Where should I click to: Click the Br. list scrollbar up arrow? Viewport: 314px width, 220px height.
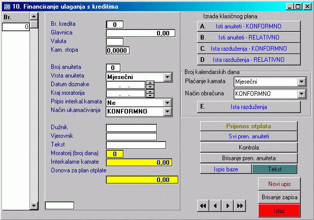pyautogui.click(x=34, y=16)
